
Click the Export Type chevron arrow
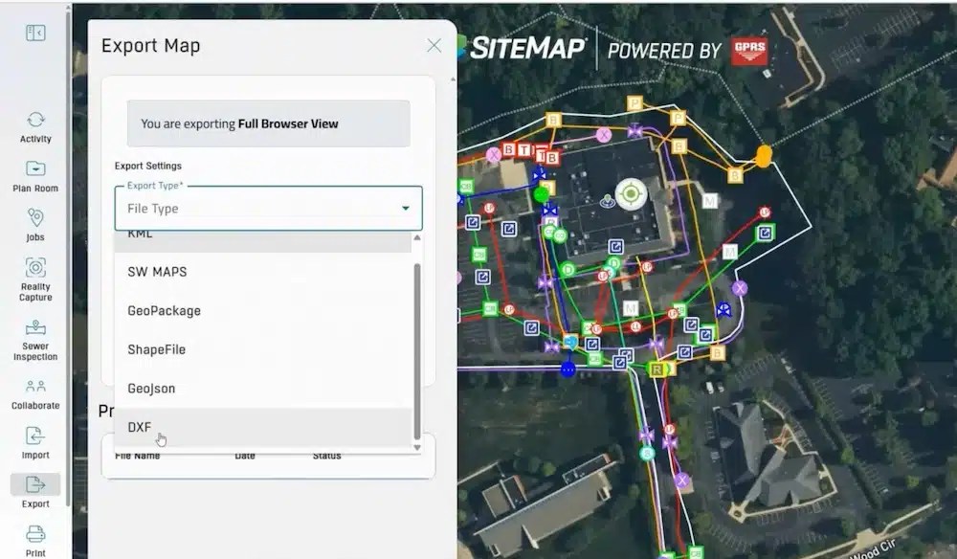point(407,208)
